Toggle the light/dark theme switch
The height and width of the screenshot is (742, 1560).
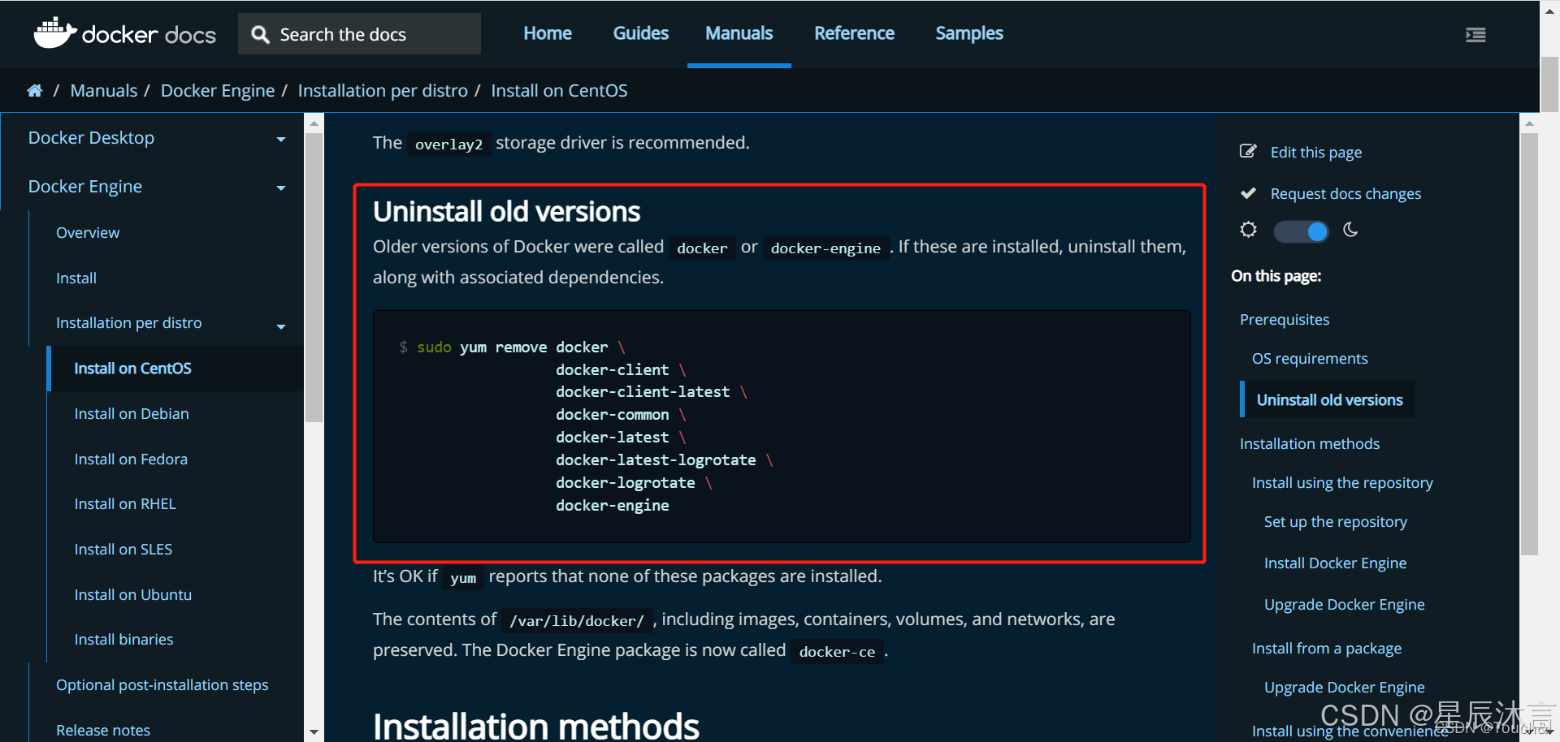pyautogui.click(x=1301, y=231)
